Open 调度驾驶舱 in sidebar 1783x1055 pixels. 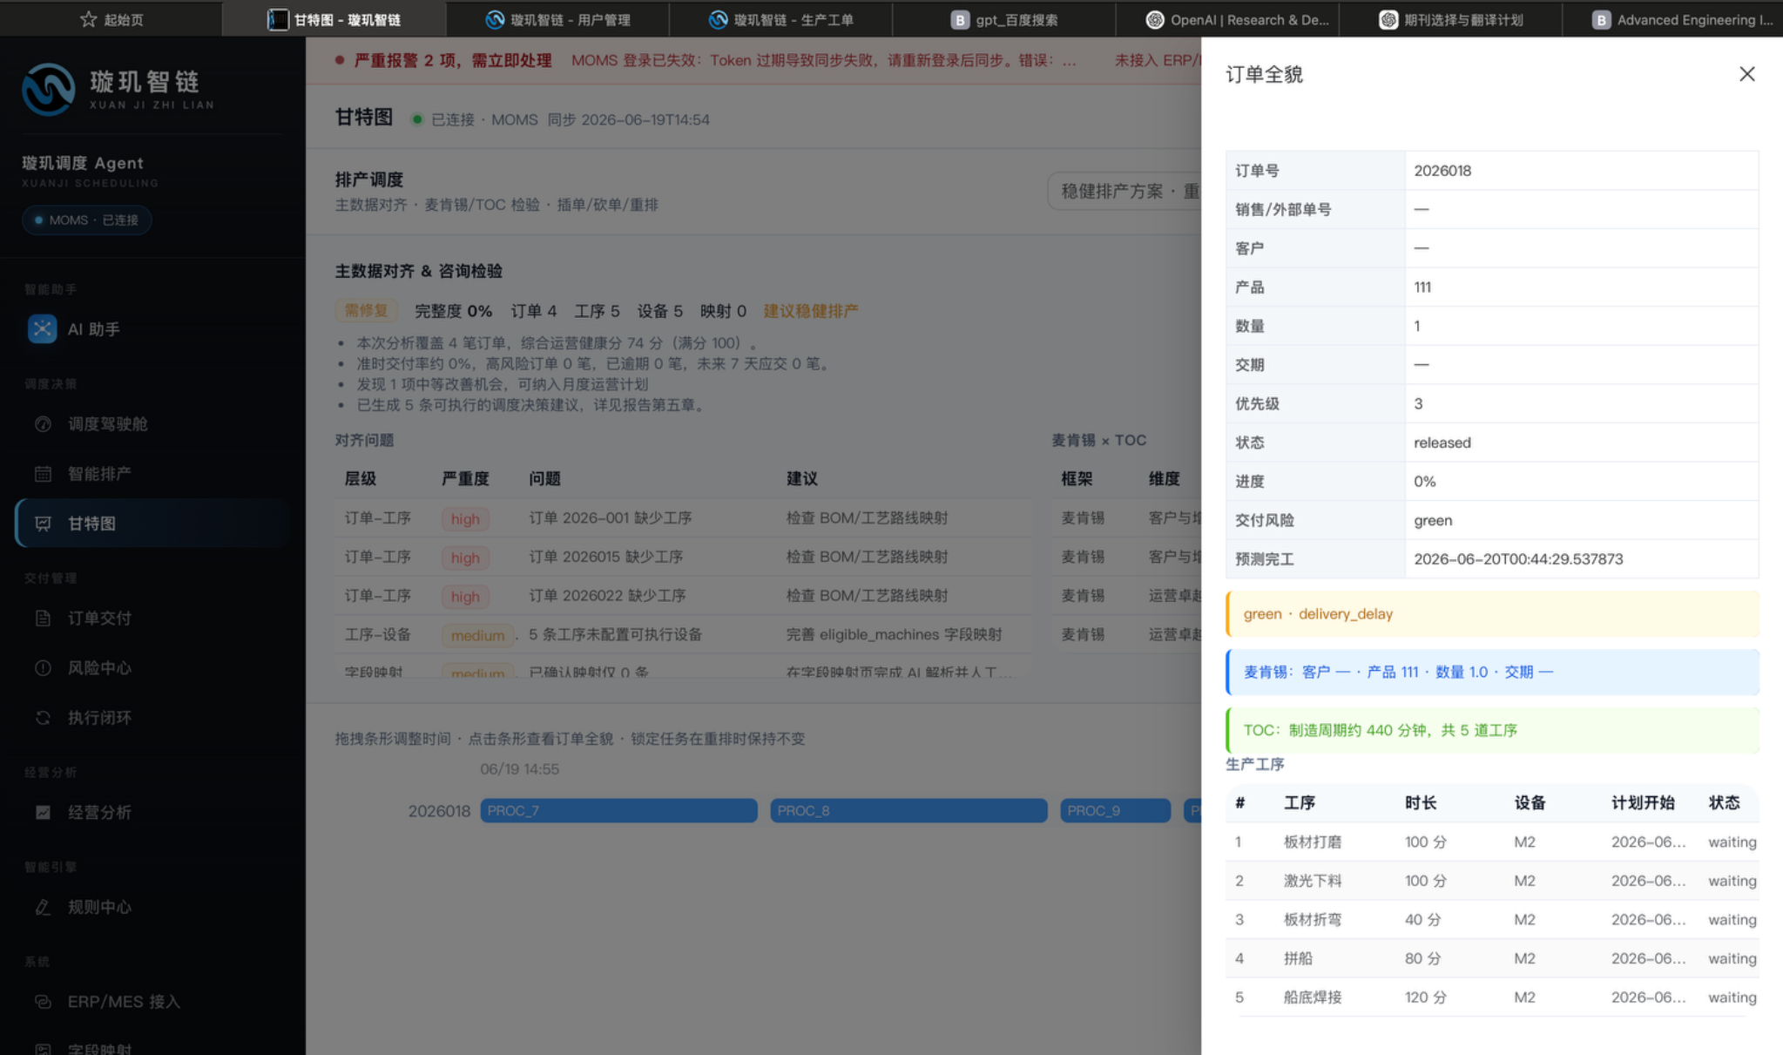(152, 424)
